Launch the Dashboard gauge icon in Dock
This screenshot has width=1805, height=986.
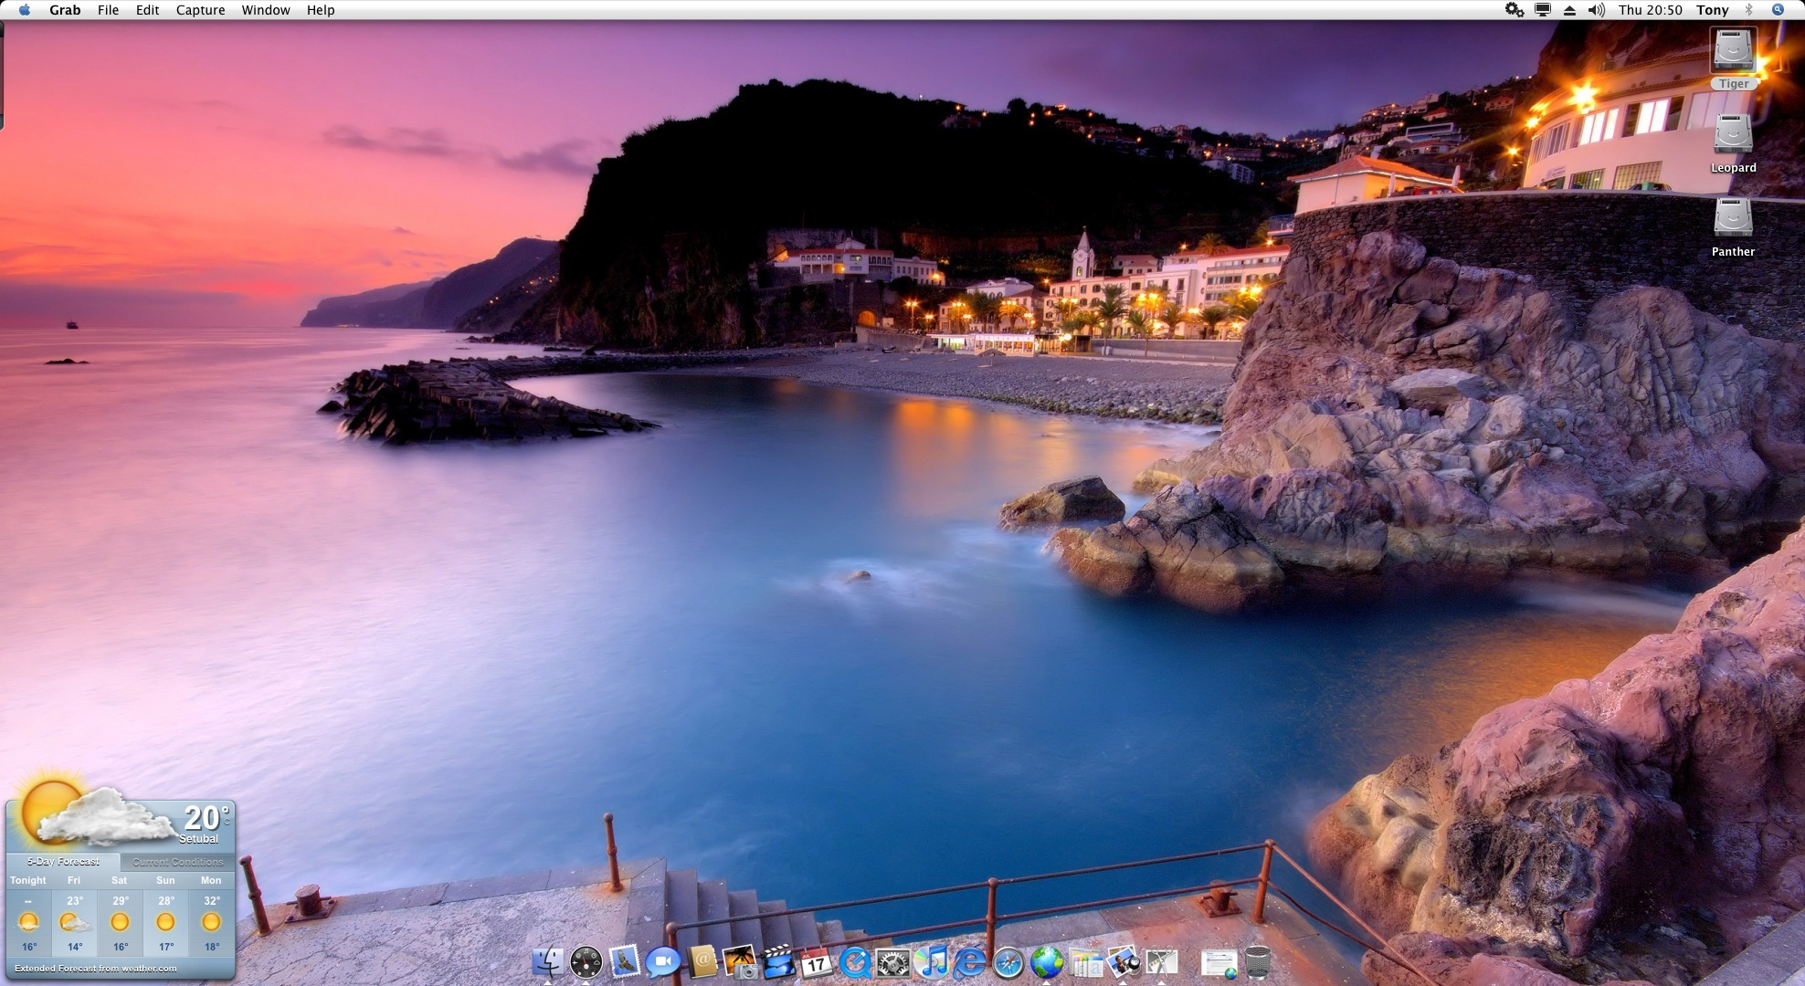pos(586,962)
